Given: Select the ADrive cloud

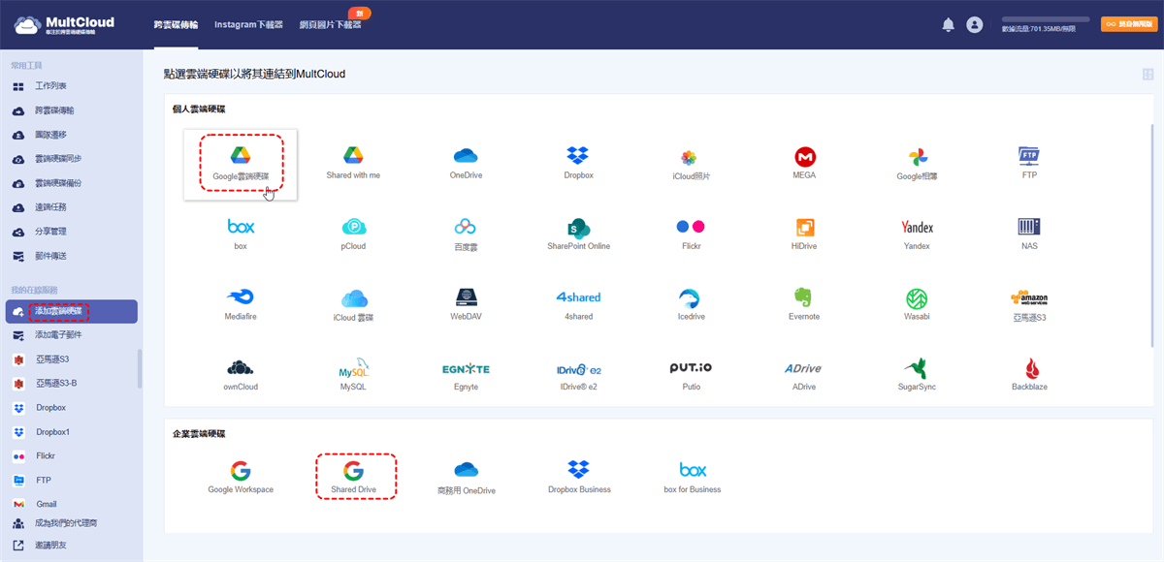Looking at the screenshot, I should point(804,375).
